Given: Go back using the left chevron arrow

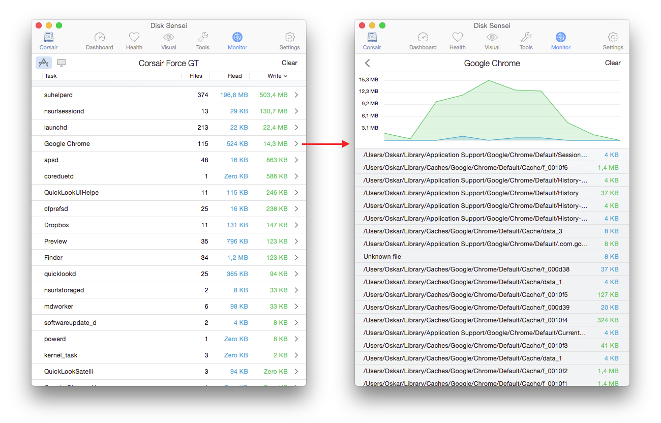Looking at the screenshot, I should point(368,63).
